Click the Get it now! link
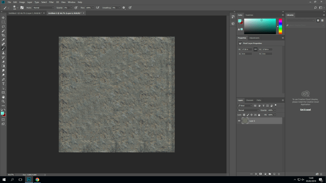Screen dimensions: 326x183 (305, 109)
